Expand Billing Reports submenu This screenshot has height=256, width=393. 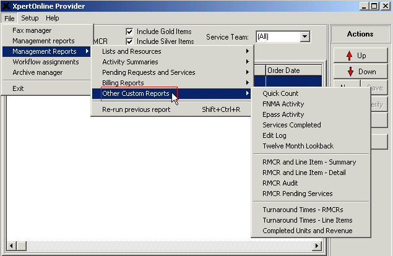[171, 83]
